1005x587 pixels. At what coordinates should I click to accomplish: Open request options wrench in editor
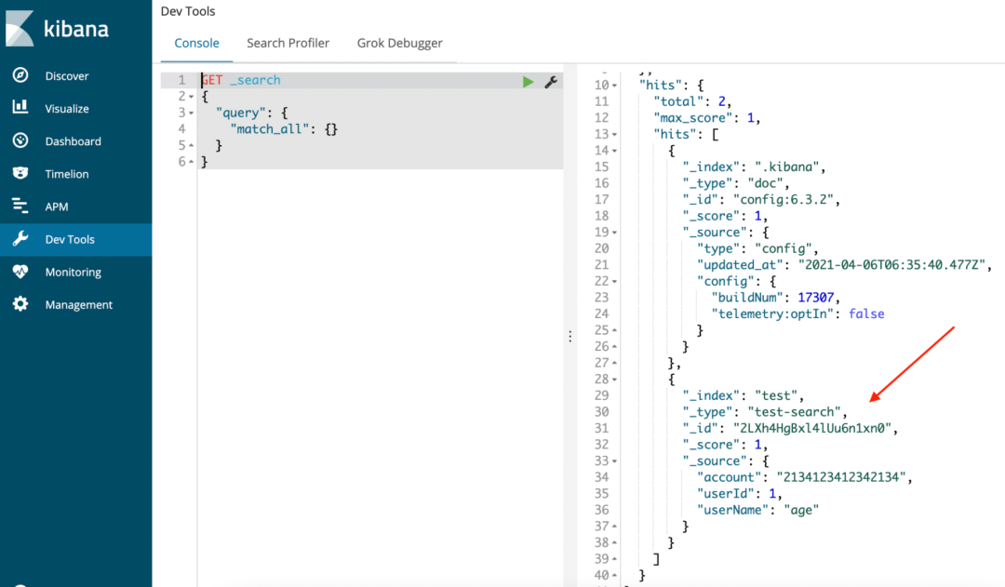[x=551, y=81]
